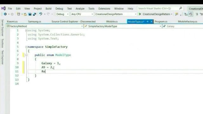Viewport: 203px width, 114px height.
Task: Open the Navigate Backward history dropdown arrow
Action: pyautogui.click(x=9, y=14)
